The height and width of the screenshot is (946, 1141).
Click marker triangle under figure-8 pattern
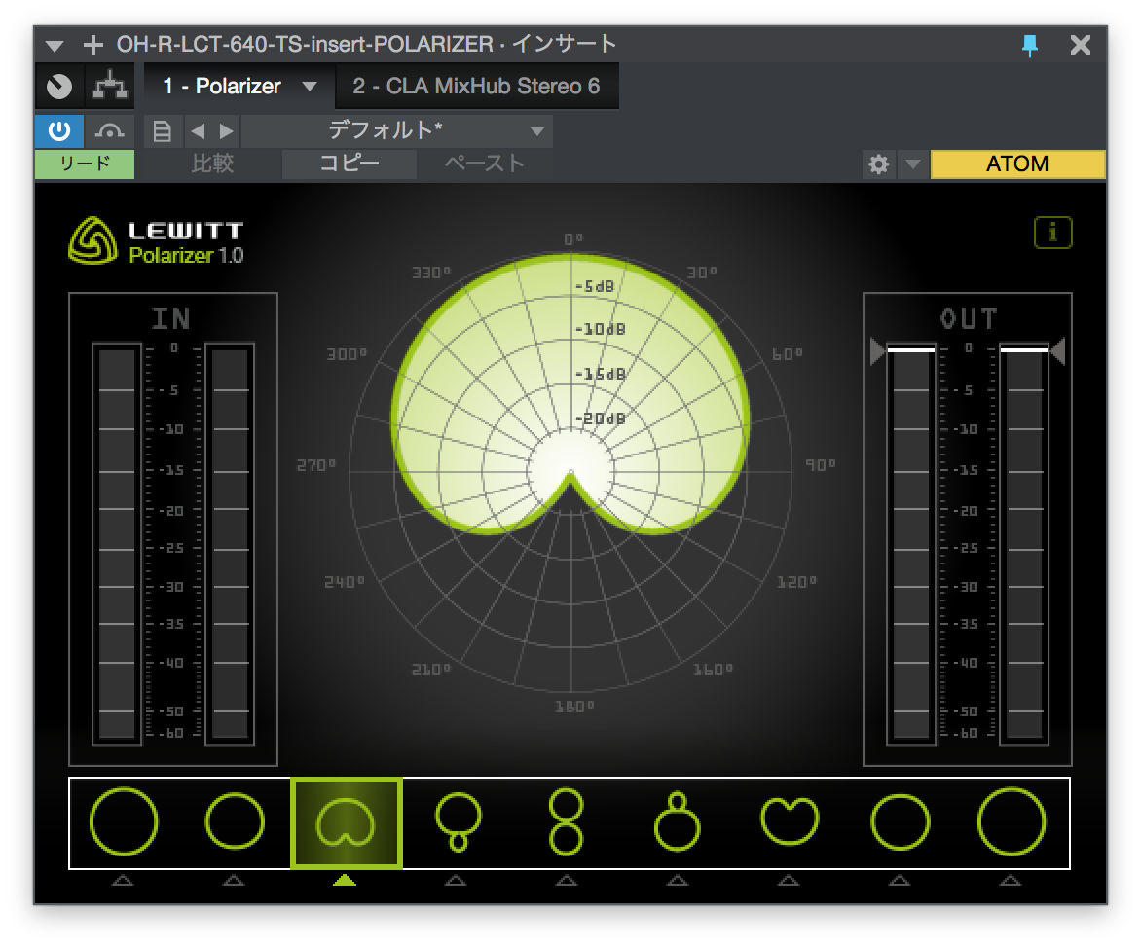567,881
